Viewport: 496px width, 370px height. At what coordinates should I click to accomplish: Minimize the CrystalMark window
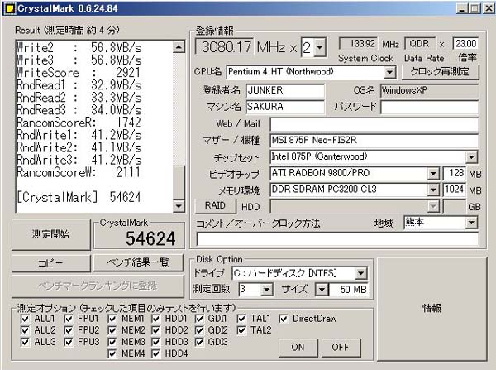(x=462, y=8)
